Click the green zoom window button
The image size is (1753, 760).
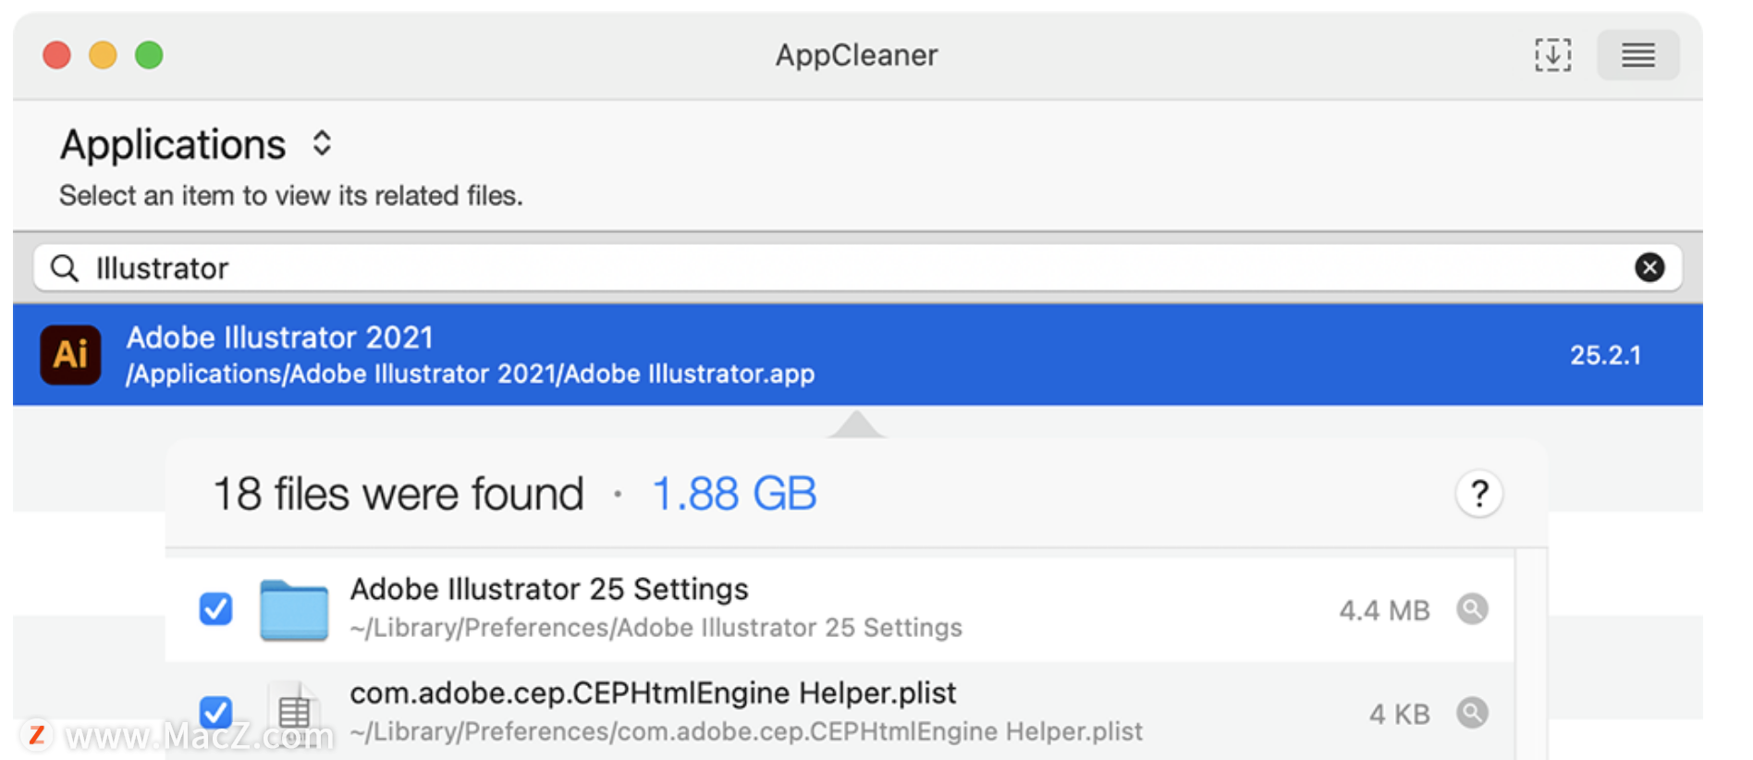click(149, 55)
